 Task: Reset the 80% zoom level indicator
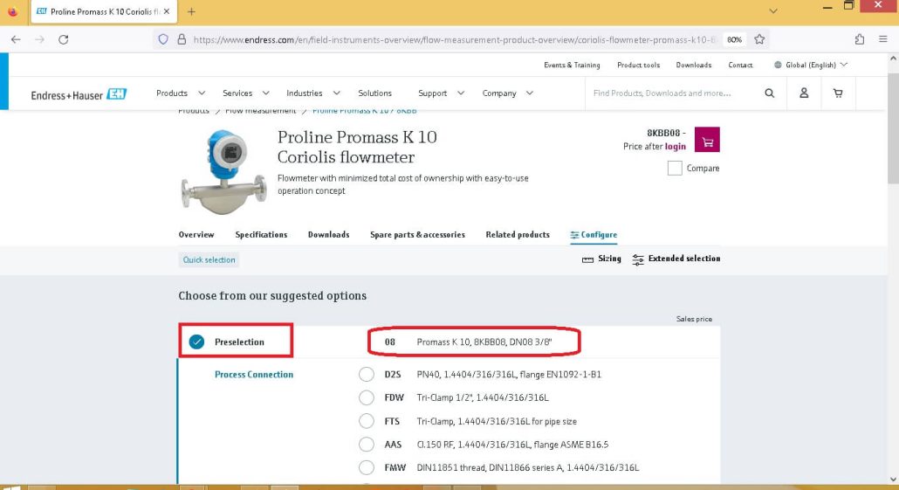[734, 39]
